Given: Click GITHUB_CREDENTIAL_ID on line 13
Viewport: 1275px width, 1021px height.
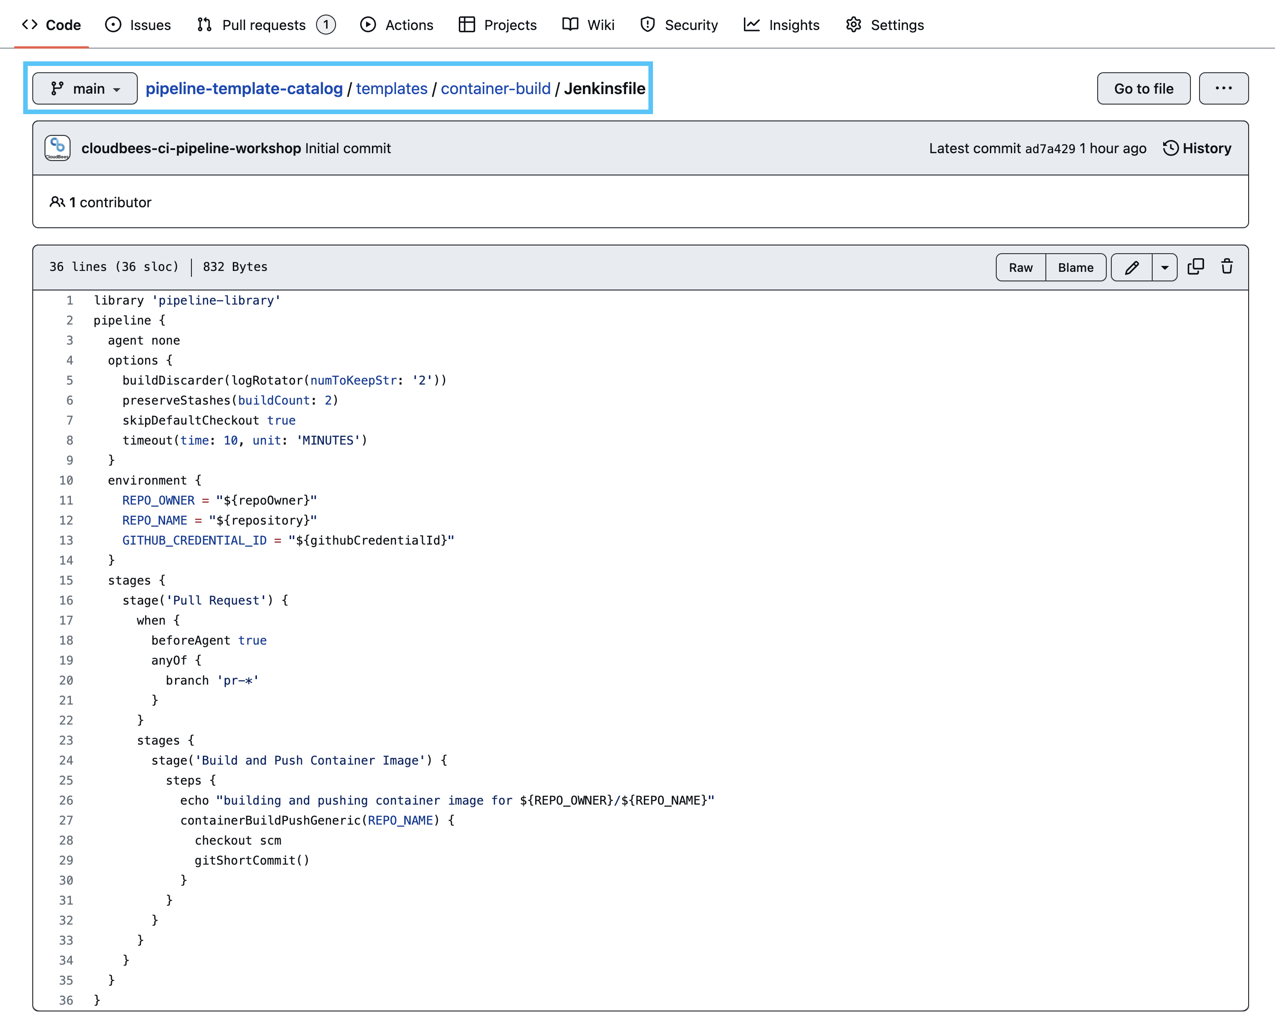Looking at the screenshot, I should pyautogui.click(x=195, y=541).
